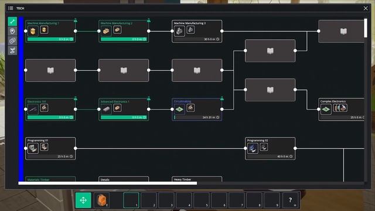Click the small framed icon in Machine Manufacturing 2
Viewport: 375px width, 211px height.
(x=117, y=30)
